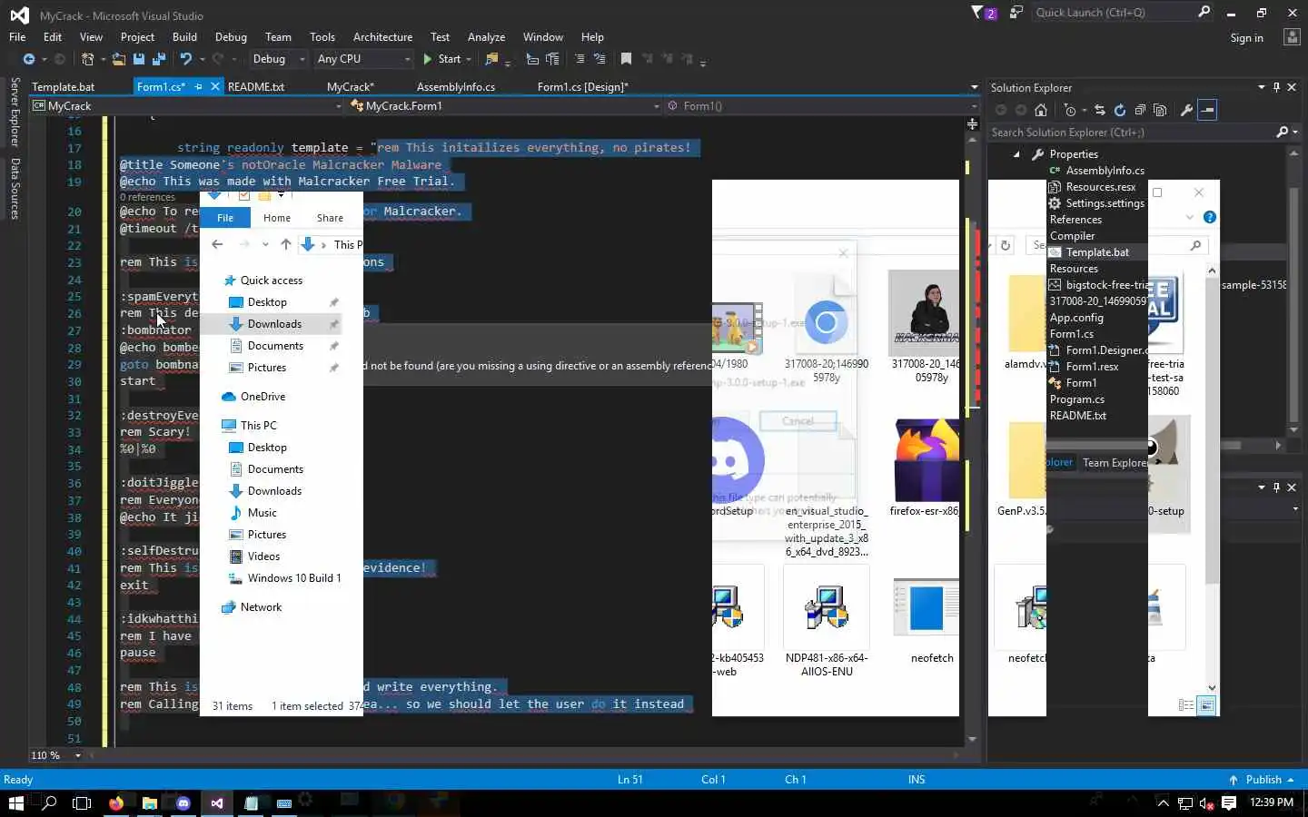
Task: Click Pending Changes Filter in Solution Explorer
Action: pos(1071,110)
